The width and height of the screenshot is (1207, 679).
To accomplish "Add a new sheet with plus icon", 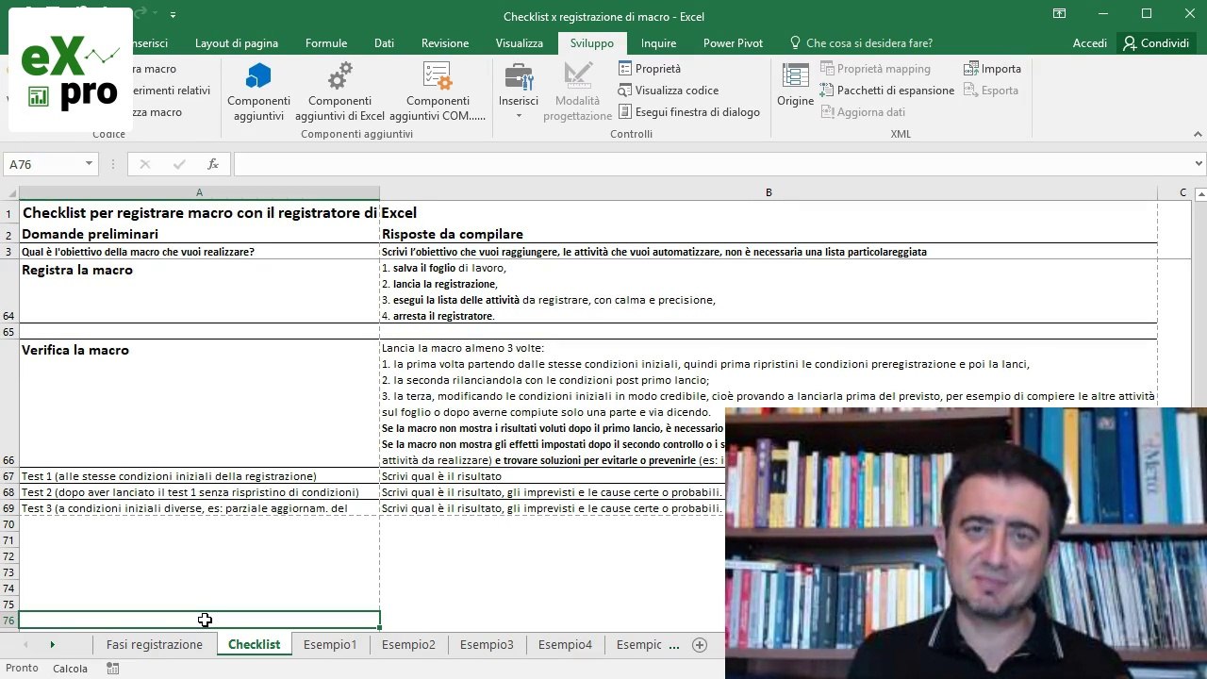I will [700, 645].
